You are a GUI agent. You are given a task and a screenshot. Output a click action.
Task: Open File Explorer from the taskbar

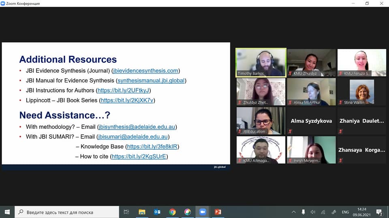point(142,212)
